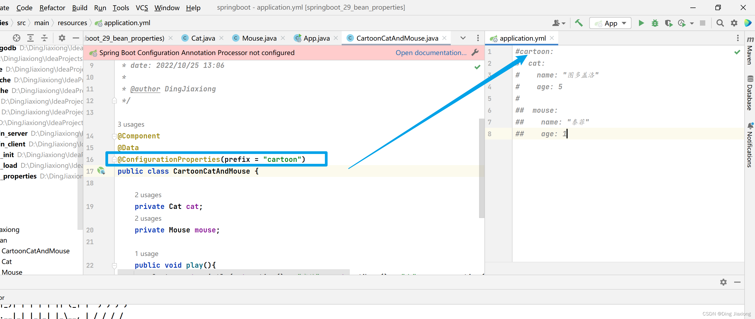The image size is (755, 319).
Task: Click wrench icon in annotation processor banner
Action: [475, 53]
